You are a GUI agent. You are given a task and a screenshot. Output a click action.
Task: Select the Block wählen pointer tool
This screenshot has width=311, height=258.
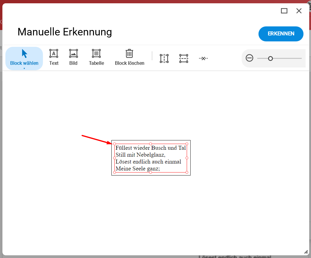(x=24, y=58)
